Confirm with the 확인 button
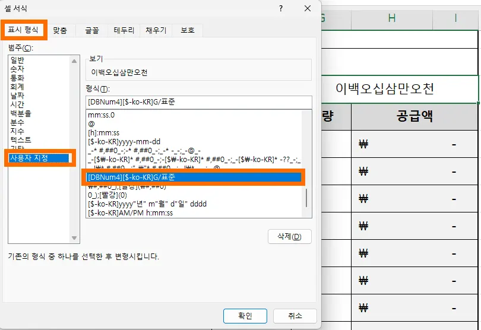The width and height of the screenshot is (481, 330). (245, 316)
